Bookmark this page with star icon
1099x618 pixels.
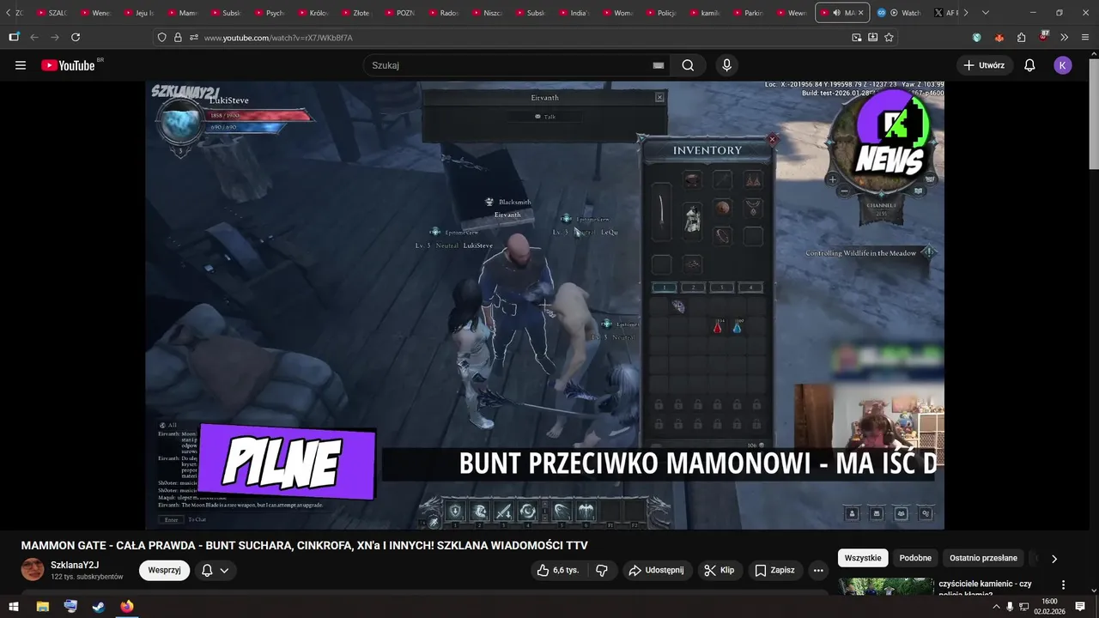(x=889, y=38)
